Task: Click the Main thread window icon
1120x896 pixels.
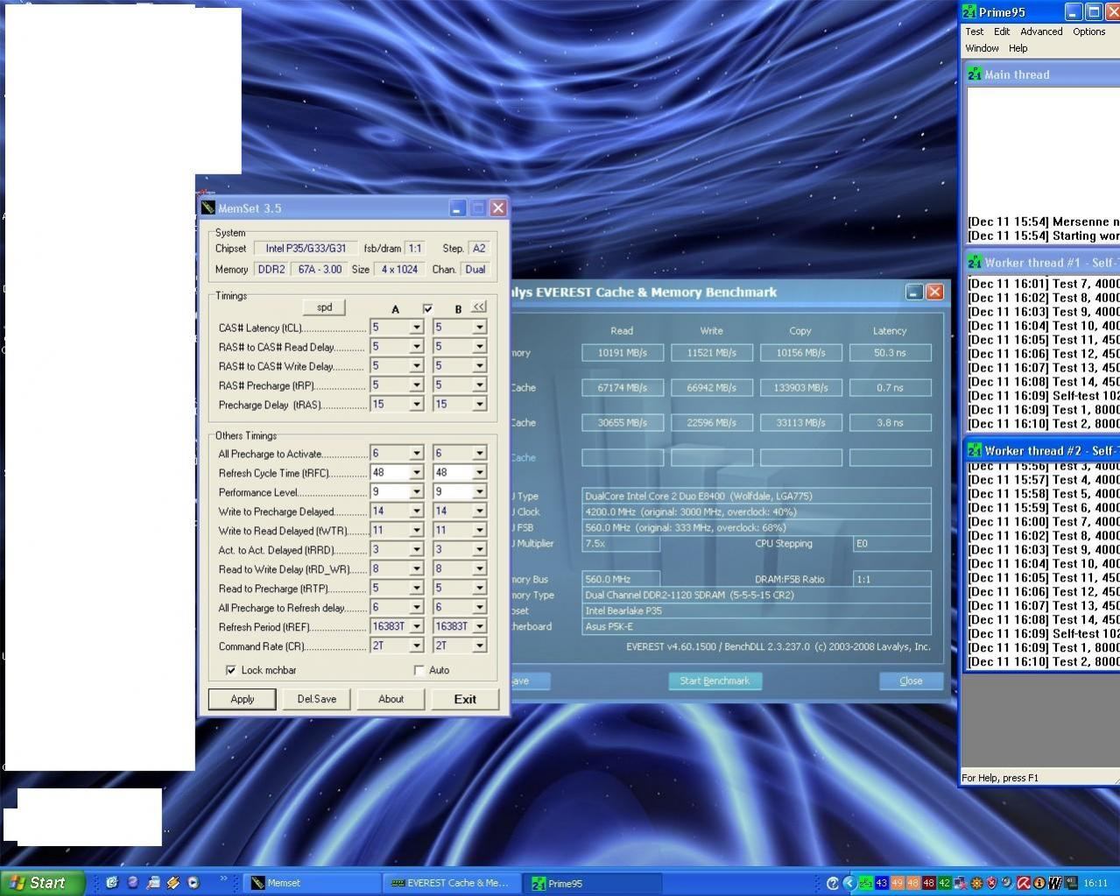Action: tap(975, 74)
